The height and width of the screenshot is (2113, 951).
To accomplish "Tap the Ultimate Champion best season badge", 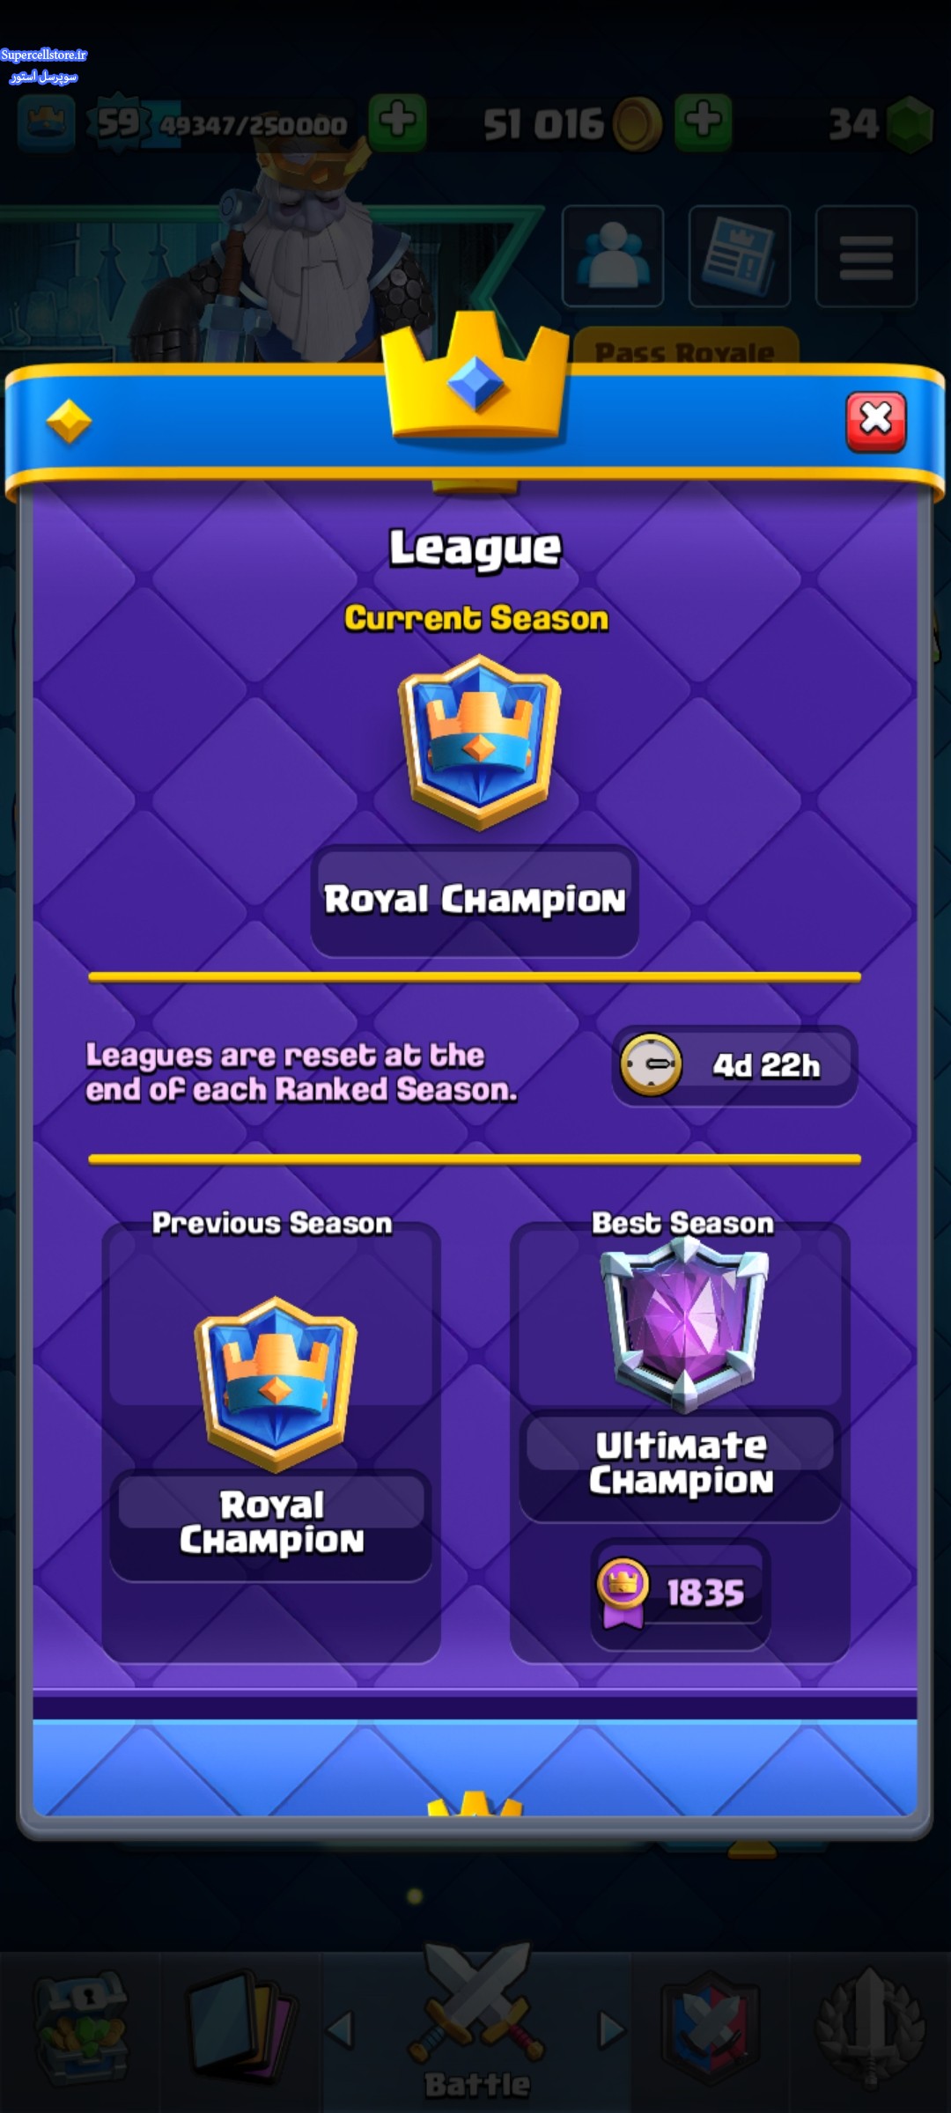I will coord(683,1322).
